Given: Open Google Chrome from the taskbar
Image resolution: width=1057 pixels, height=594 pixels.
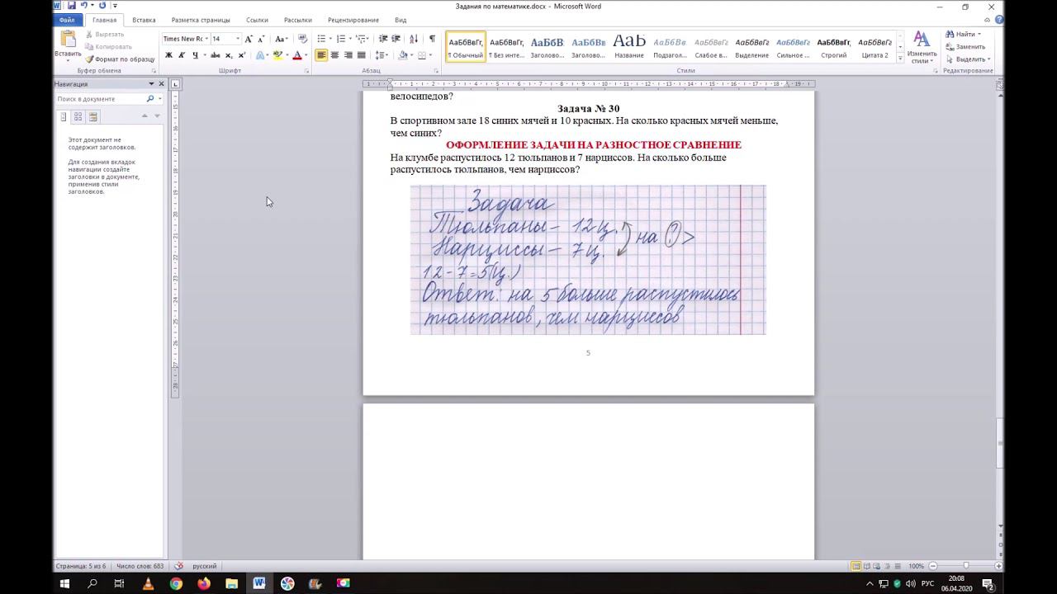Looking at the screenshot, I should 176,583.
